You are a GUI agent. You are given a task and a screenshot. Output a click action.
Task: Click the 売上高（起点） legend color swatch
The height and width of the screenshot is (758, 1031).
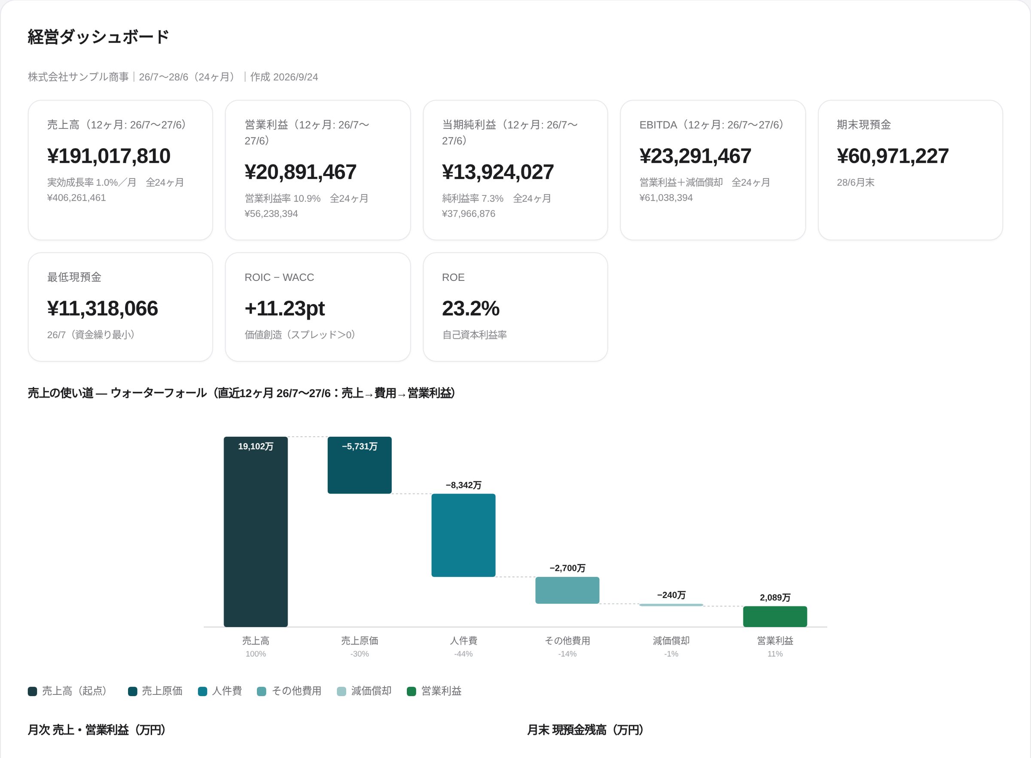[32, 691]
